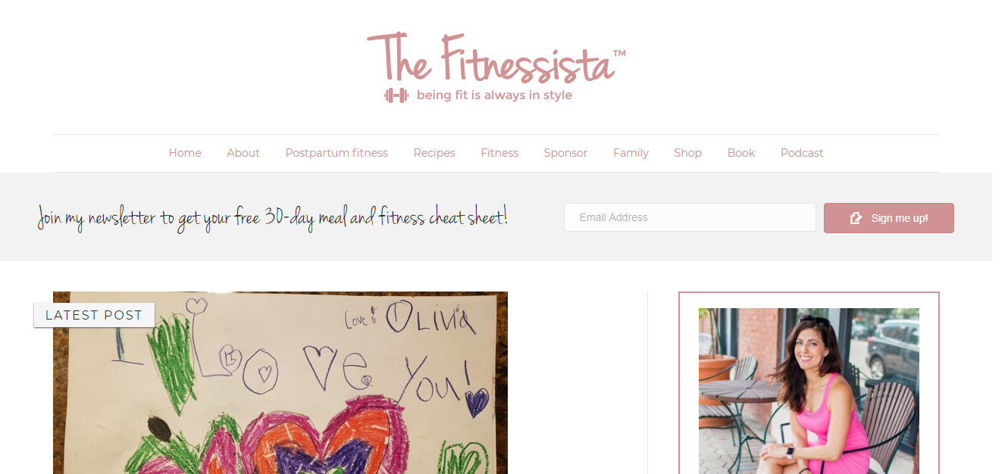Image resolution: width=1005 pixels, height=474 pixels.
Task: Open The Fitnessista logo homepage link
Action: pyautogui.click(x=496, y=67)
